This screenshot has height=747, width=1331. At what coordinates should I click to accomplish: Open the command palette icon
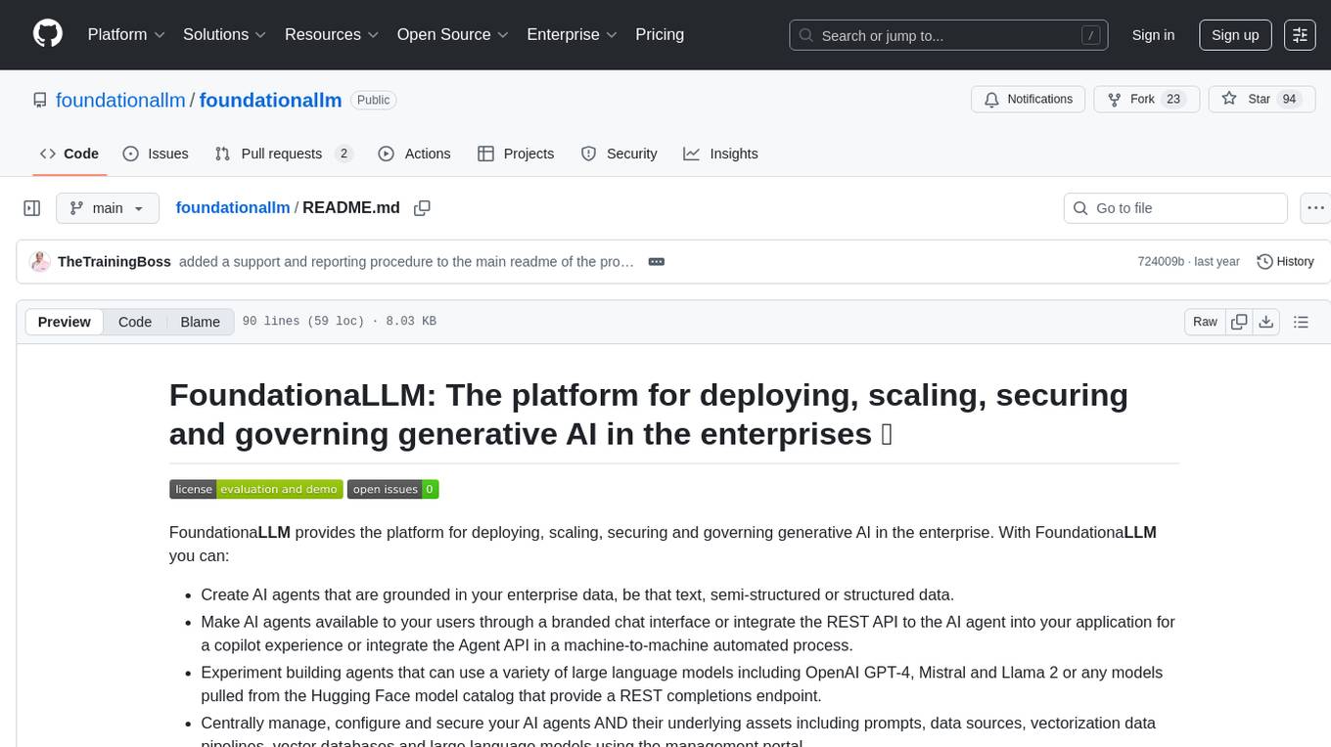[x=1300, y=35]
